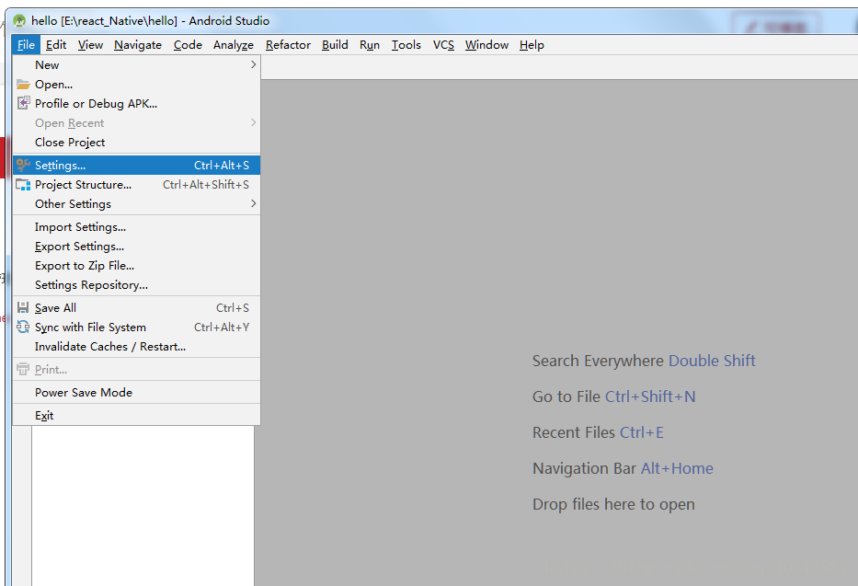Viewport: 858px width, 586px height.
Task: Expand the New submenu arrow
Action: [x=253, y=64]
